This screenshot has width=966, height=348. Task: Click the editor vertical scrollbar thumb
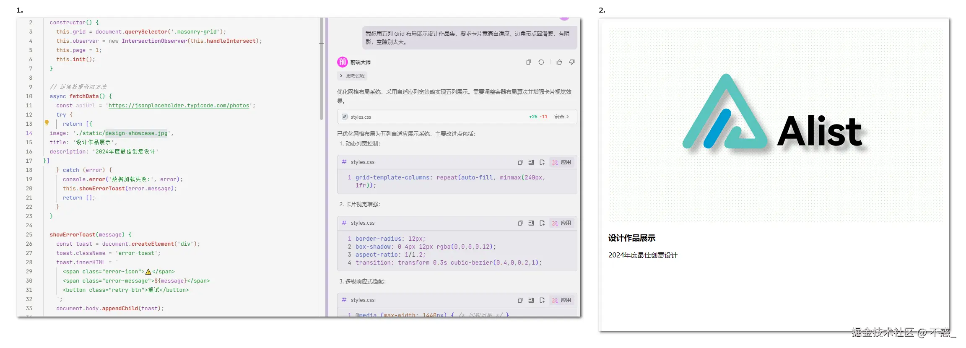(x=322, y=69)
